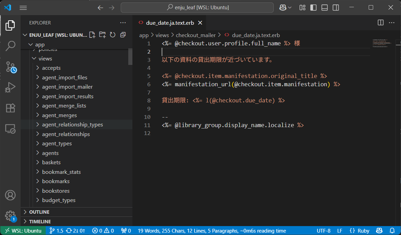Create a new file in Explorer
The height and width of the screenshot is (235, 401).
pyautogui.click(x=92, y=35)
